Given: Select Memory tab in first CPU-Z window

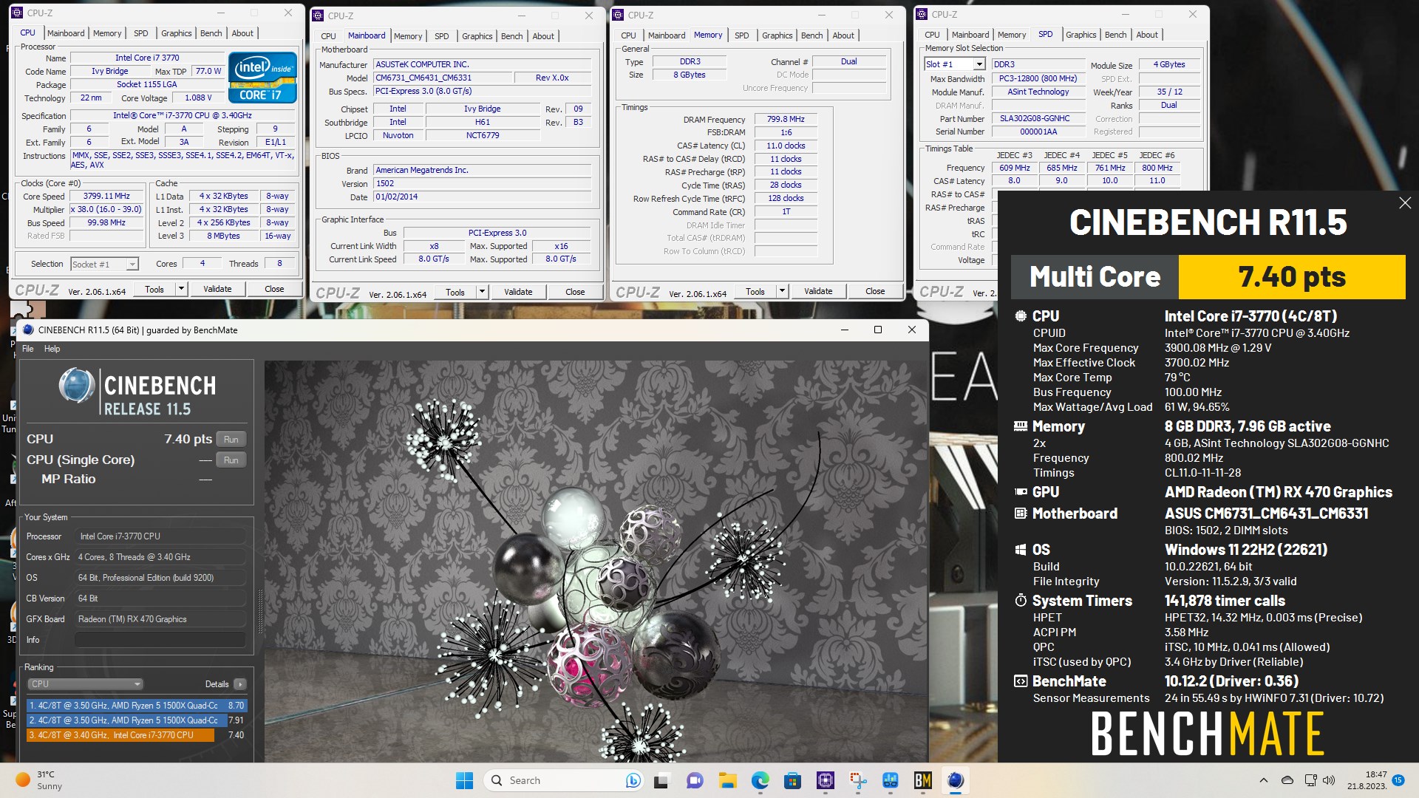Looking at the screenshot, I should [107, 33].
